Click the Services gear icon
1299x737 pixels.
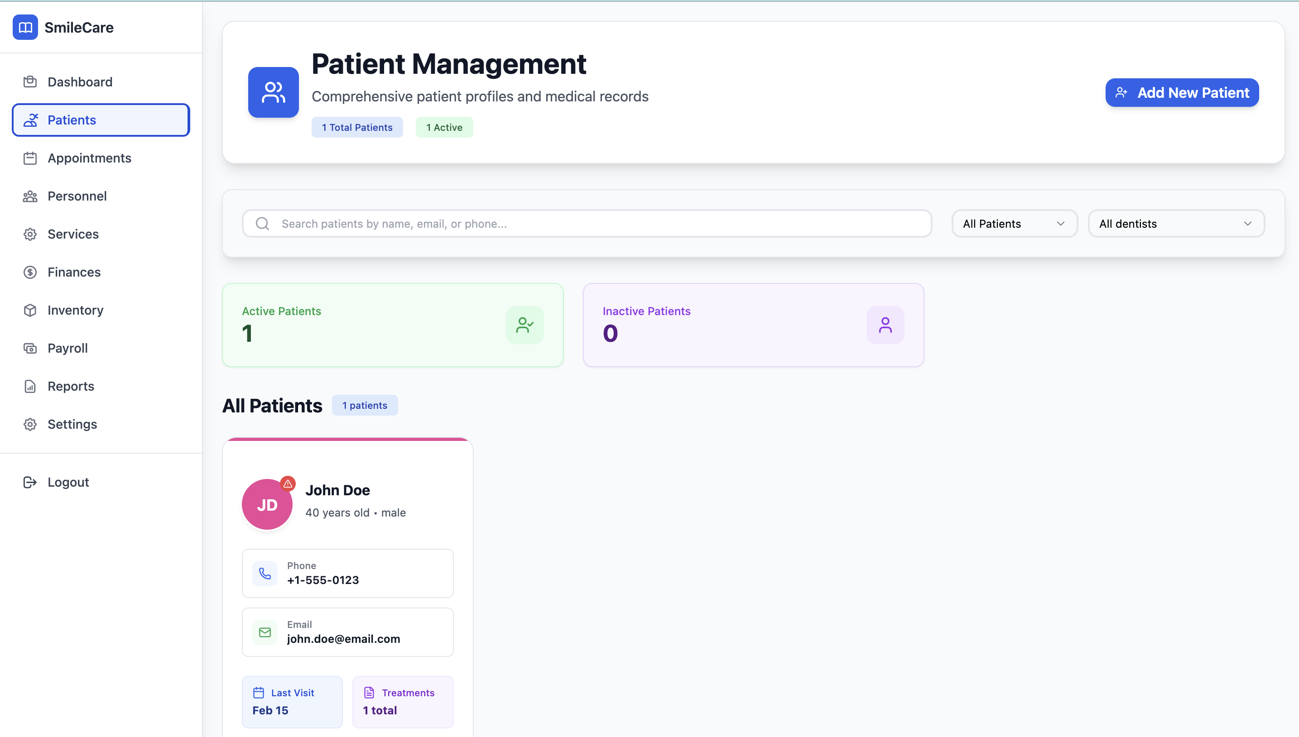pos(30,234)
